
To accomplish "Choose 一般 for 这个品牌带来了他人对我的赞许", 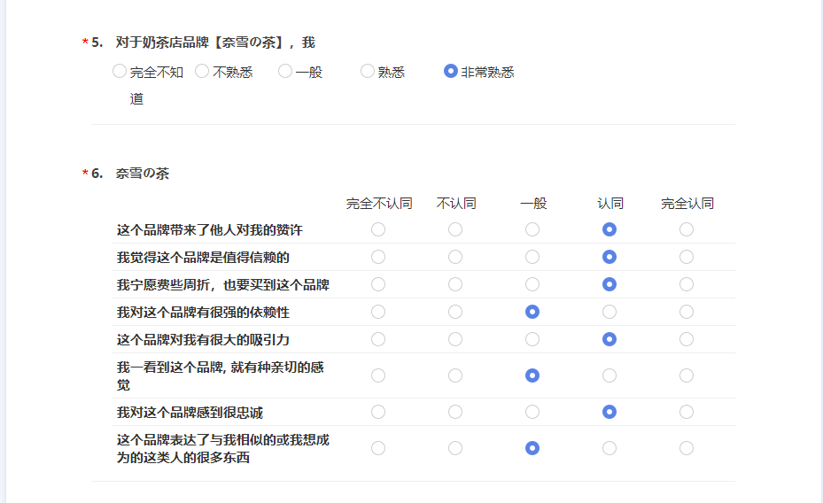I will point(532,229).
